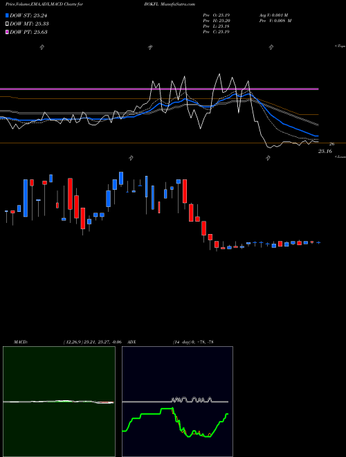The width and height of the screenshot is (346, 457).
Task: Click the '<Tops' marker label
Action: point(340,46)
